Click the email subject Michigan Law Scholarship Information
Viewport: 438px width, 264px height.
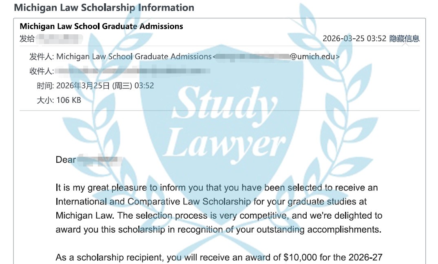pos(104,8)
